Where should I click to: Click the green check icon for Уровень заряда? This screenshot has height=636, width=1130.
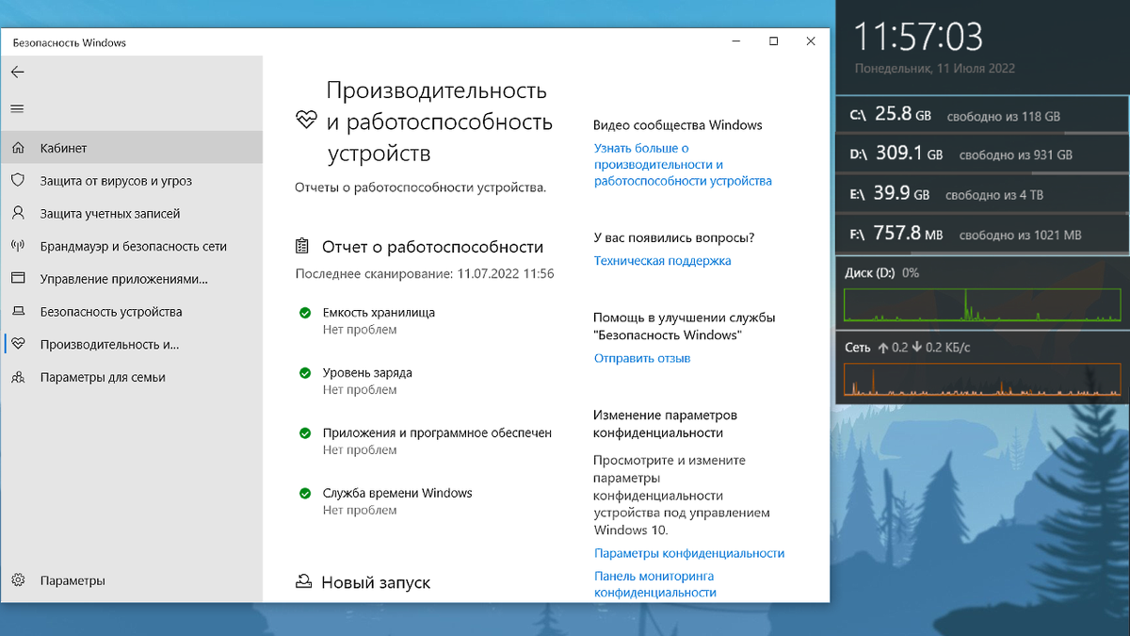click(x=304, y=373)
